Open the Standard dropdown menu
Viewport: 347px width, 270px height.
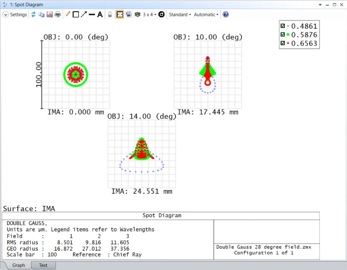point(180,14)
